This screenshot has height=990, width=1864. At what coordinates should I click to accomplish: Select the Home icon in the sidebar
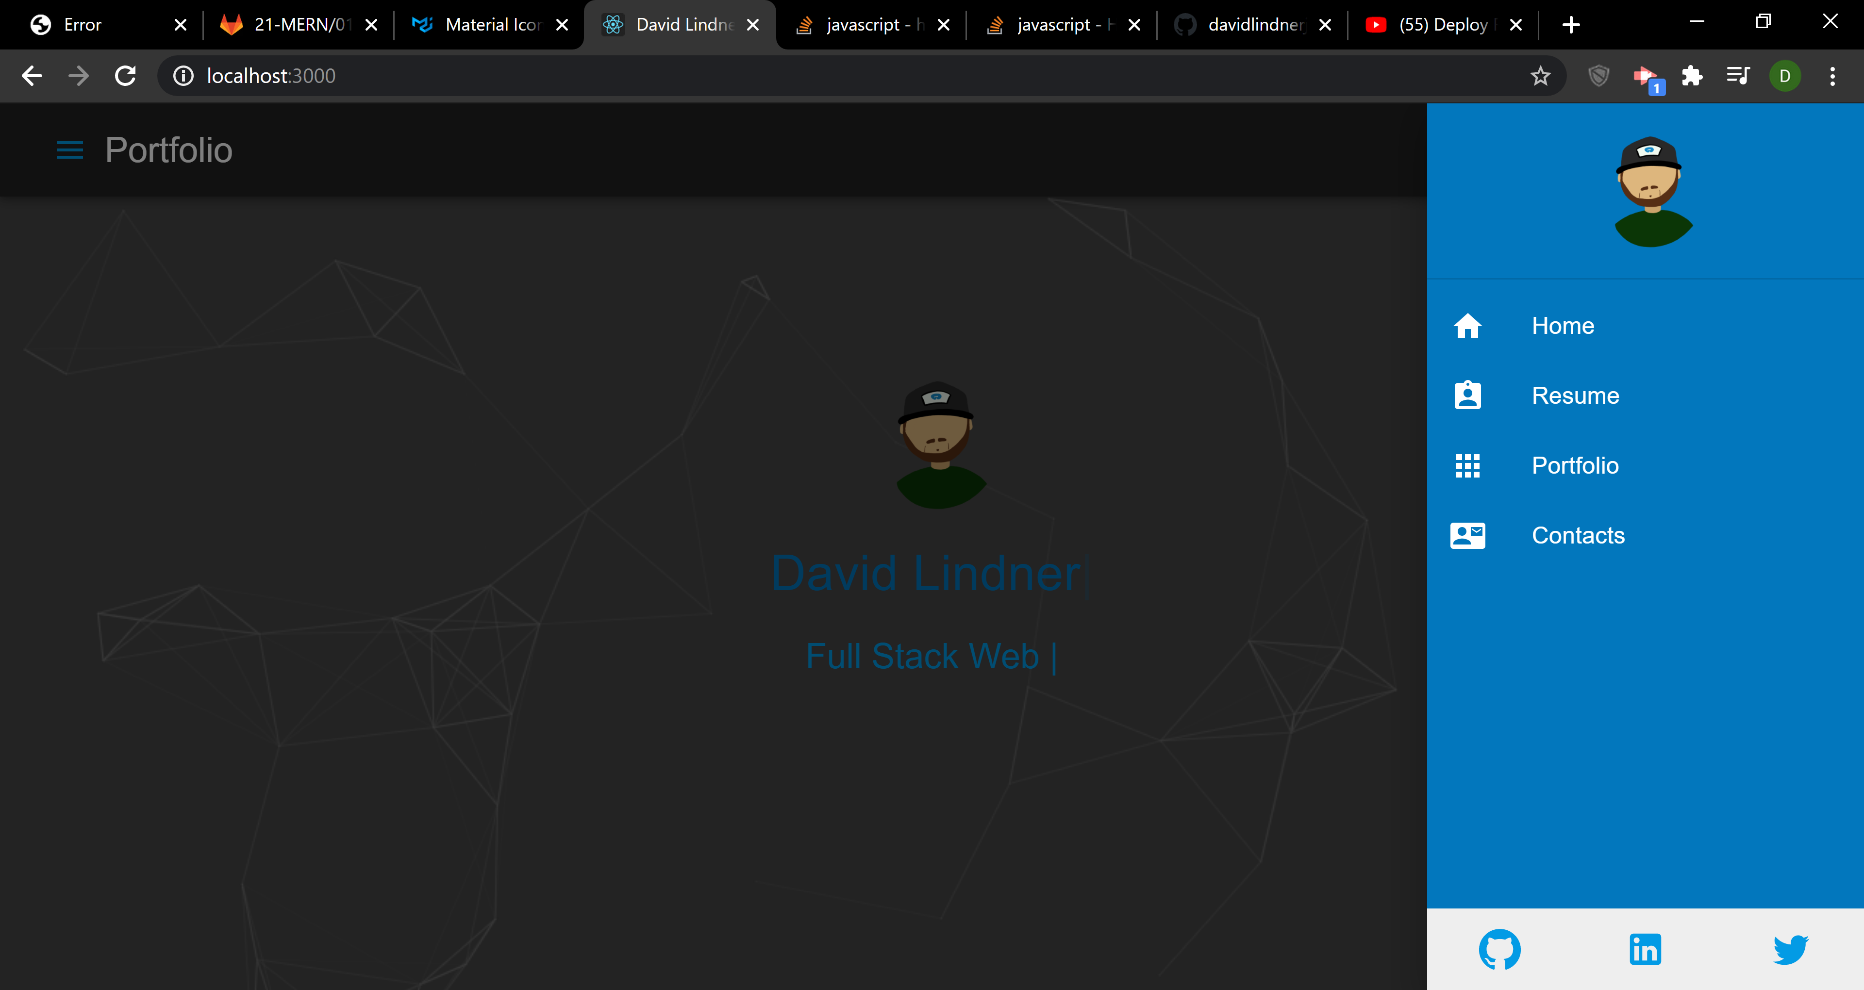pos(1468,326)
